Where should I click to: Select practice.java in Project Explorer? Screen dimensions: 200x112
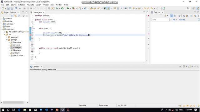[18, 55]
